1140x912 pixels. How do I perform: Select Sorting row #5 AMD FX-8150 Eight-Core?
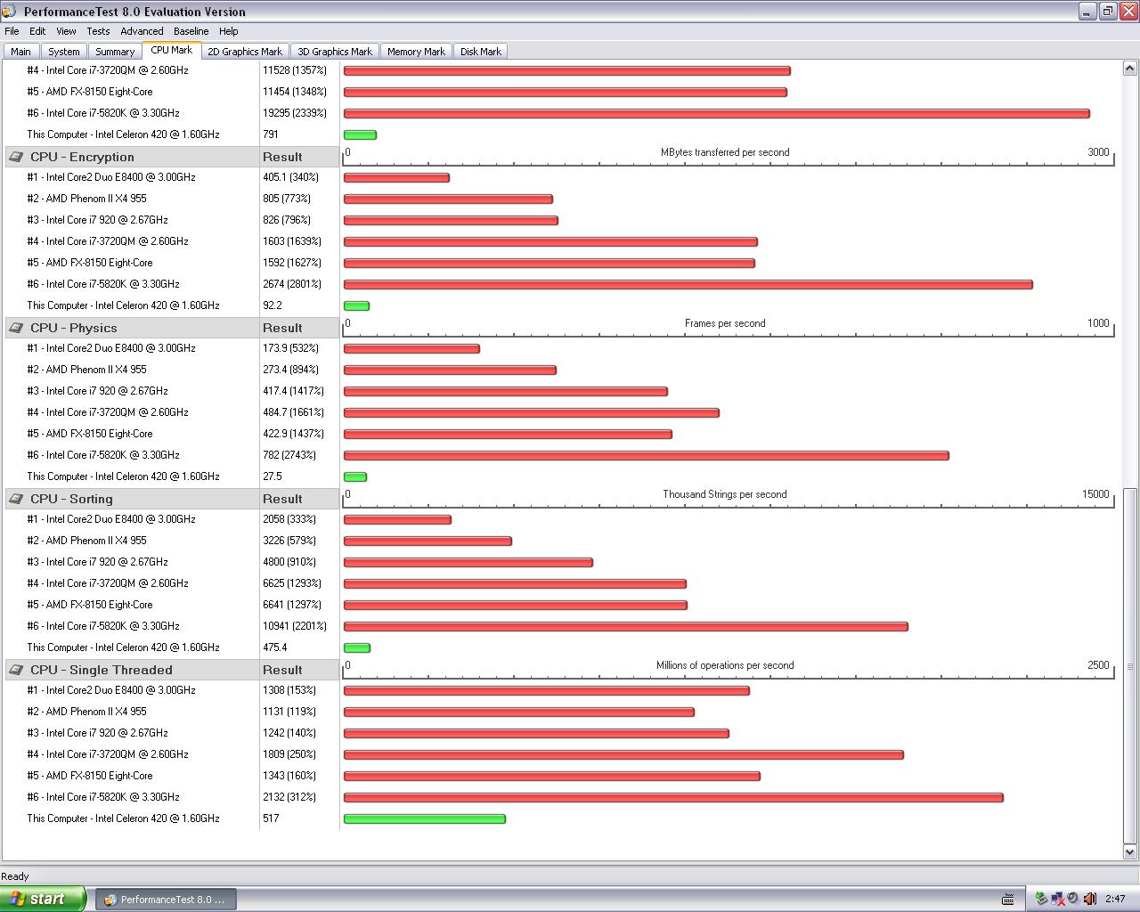(90, 605)
